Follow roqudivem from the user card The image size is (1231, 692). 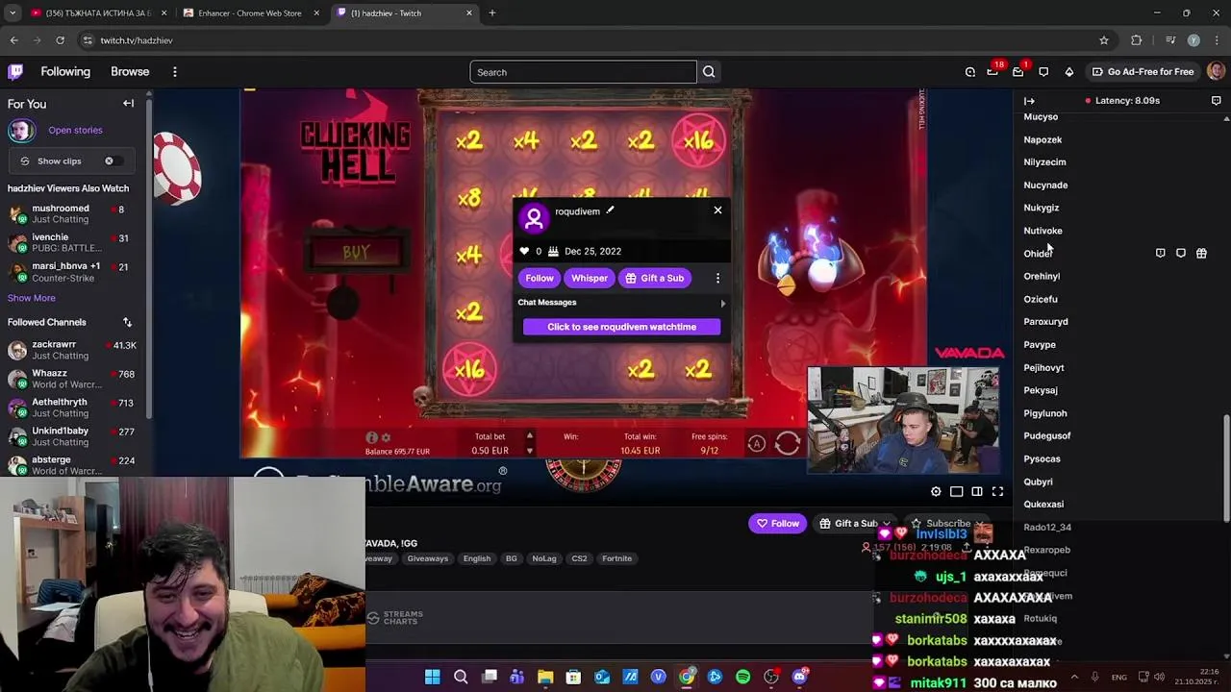[x=540, y=278]
